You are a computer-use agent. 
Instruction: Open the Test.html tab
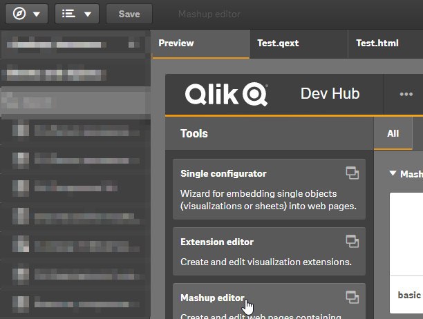click(386, 43)
